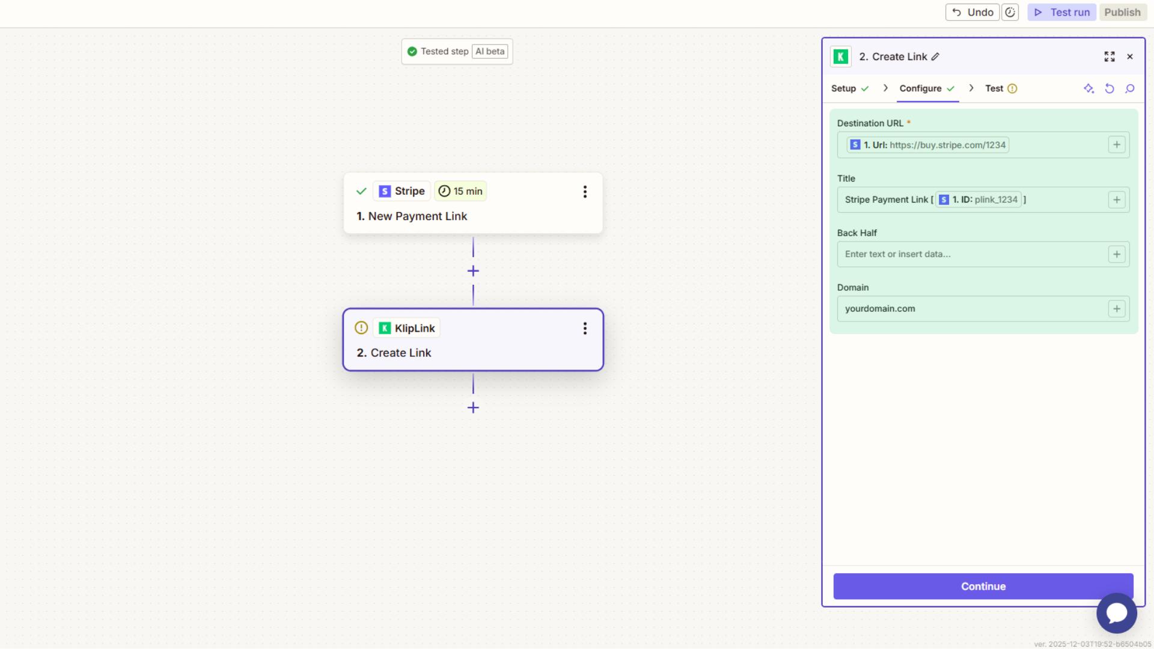Open the three-dot menu on the Create Link step

pos(585,328)
